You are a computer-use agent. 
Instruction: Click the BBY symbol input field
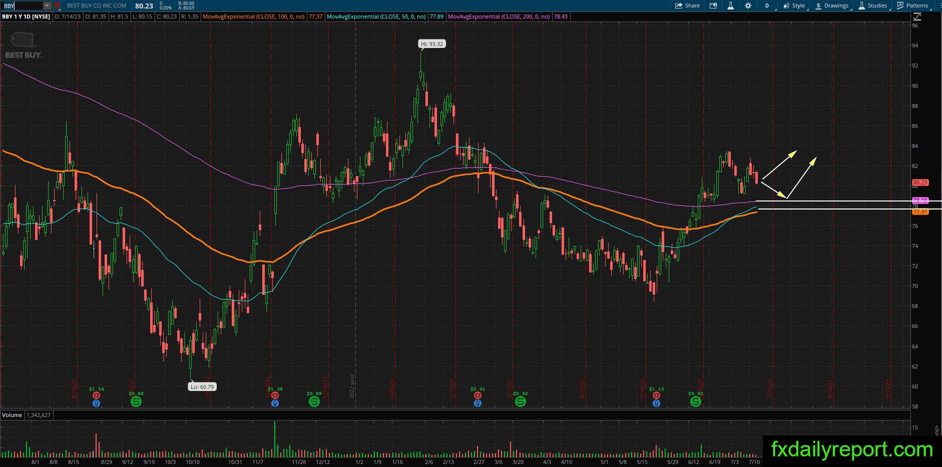[x=22, y=5]
